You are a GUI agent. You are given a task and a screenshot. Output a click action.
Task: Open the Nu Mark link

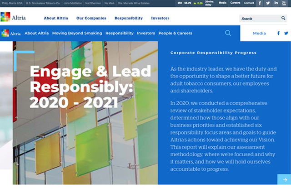(110, 3)
